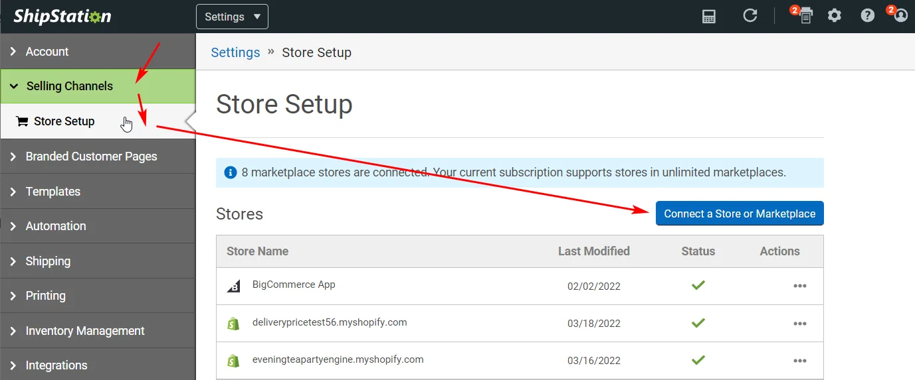Open the printer queue icon
The width and height of the screenshot is (915, 380).
point(805,16)
